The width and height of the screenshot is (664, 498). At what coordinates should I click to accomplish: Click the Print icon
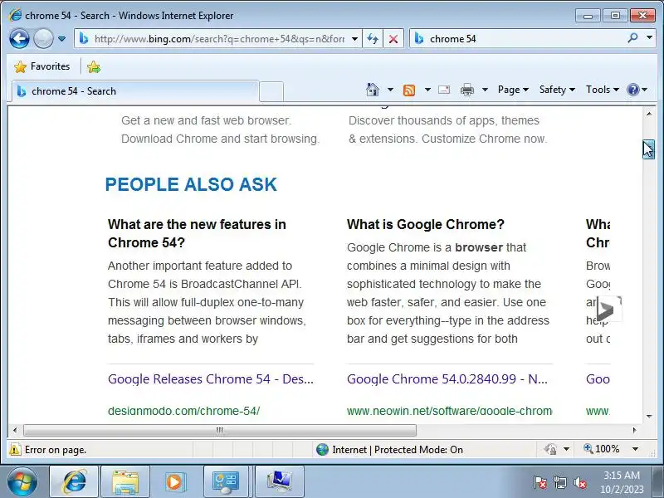click(x=467, y=90)
